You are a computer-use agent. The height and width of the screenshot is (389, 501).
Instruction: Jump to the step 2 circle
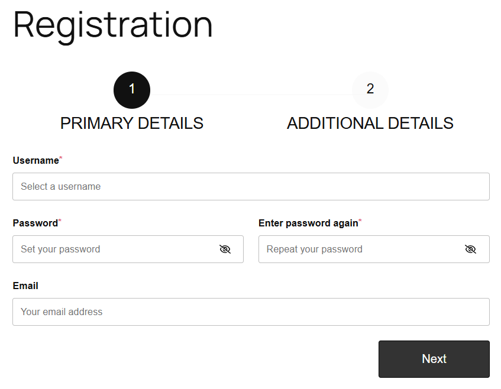click(x=370, y=90)
